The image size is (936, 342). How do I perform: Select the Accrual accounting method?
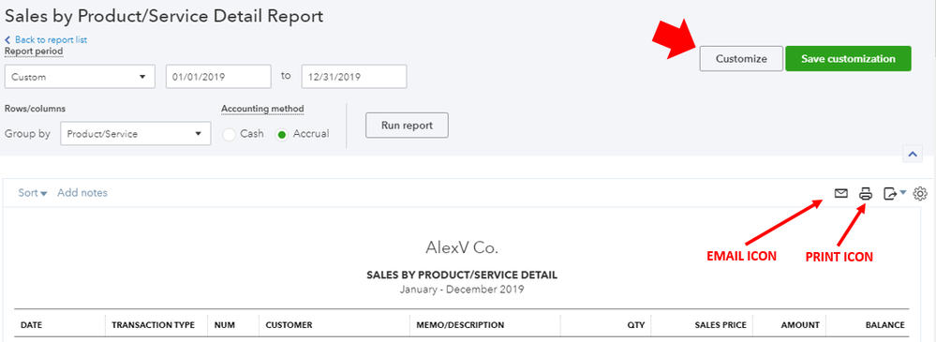[x=281, y=134]
